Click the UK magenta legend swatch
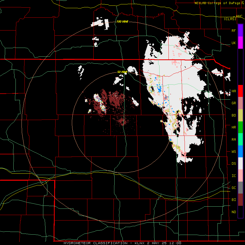Image resolution: width=245 pixels, height=245 pixels. [240, 43]
